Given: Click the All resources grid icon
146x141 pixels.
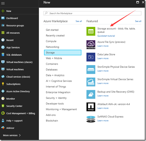Looking at the screenshot, I should [x=3, y=33].
